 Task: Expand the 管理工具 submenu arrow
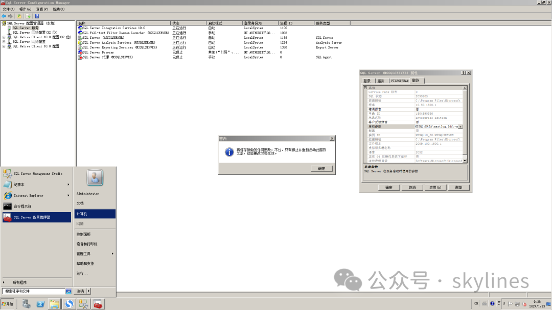[x=112, y=253]
